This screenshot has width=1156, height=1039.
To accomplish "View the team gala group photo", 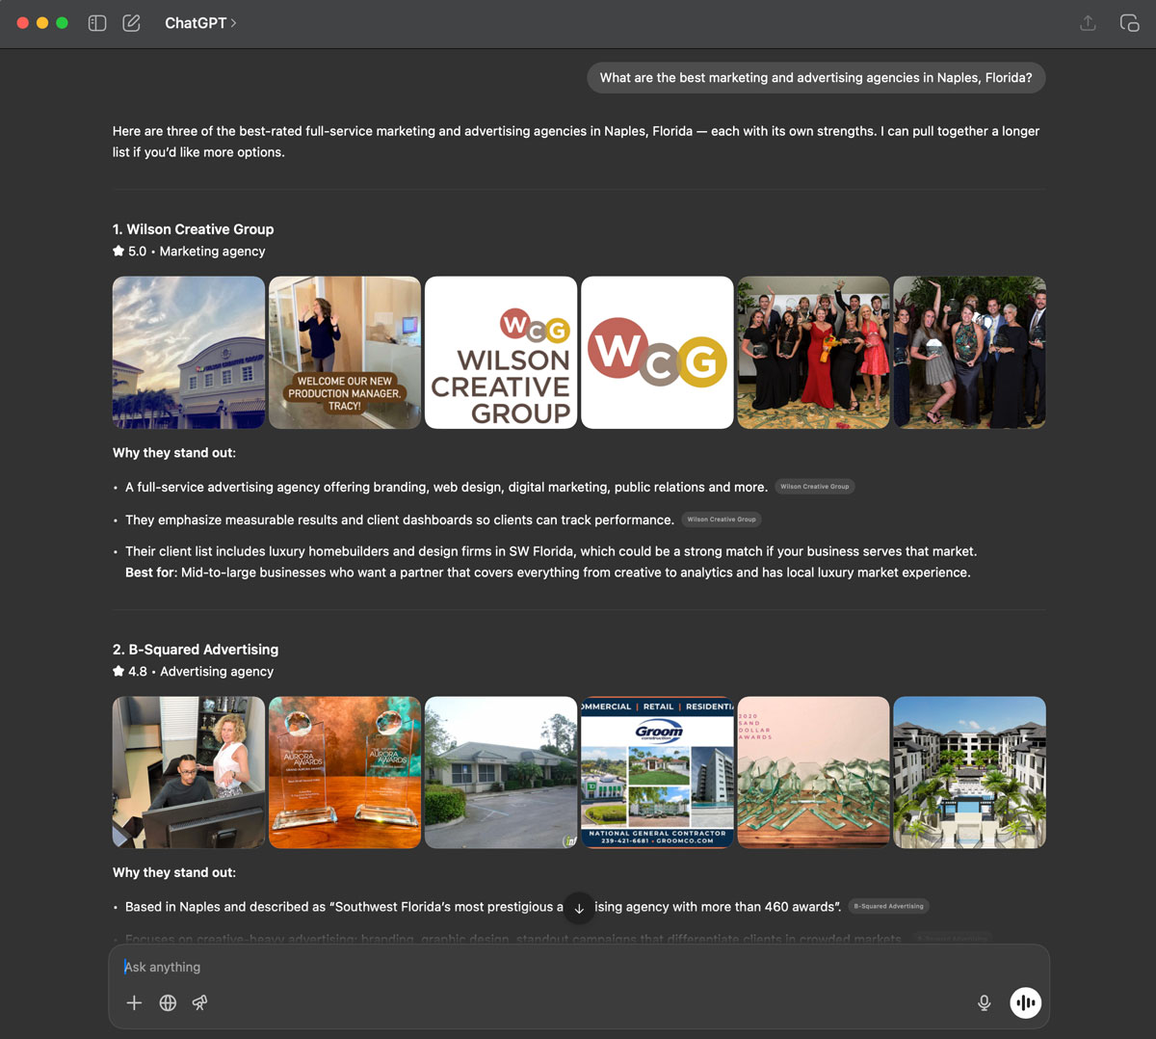I will (x=813, y=352).
